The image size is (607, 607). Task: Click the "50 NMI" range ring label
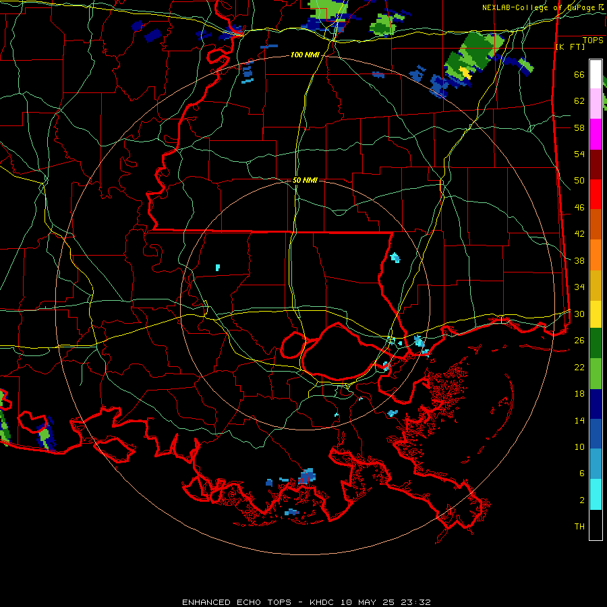pos(305,180)
